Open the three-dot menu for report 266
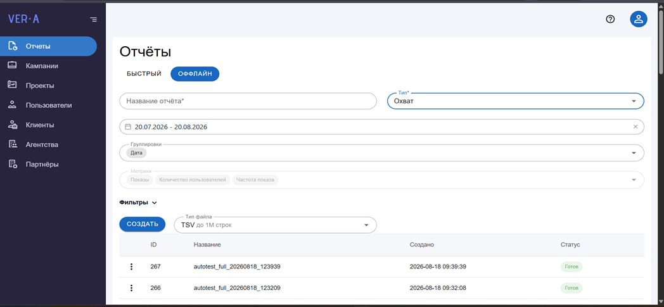Image resolution: width=664 pixels, height=307 pixels. coord(131,288)
